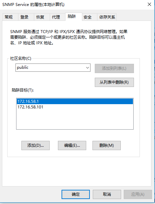
Task: Open the 依存关系 tab
Action: [x=107, y=17]
